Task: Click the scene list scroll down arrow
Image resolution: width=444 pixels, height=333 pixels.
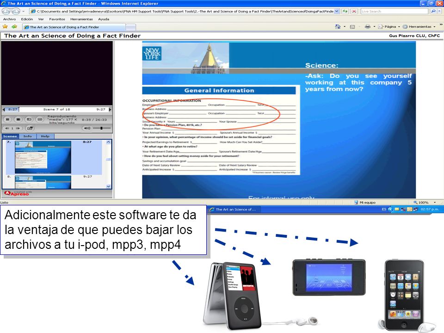Action: 108,186
